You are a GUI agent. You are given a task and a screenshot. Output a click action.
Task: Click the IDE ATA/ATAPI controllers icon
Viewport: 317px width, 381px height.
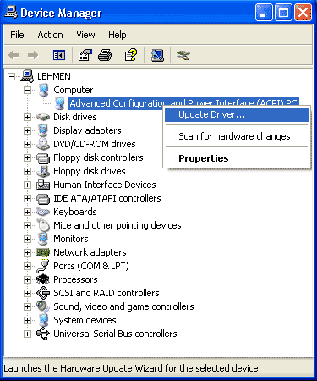click(43, 198)
